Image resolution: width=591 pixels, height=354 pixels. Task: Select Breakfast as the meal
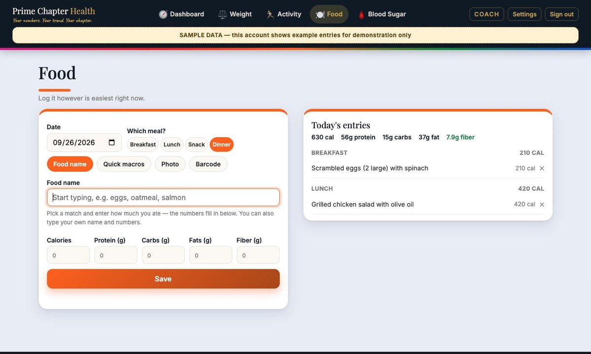(143, 145)
